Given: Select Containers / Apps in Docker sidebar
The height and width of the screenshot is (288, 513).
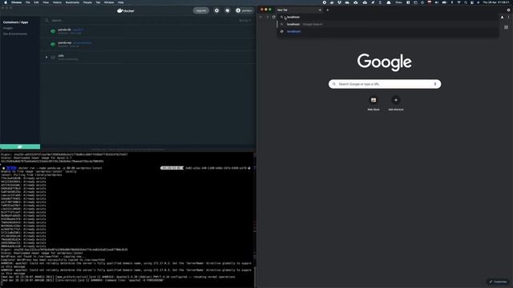Looking at the screenshot, I should 16,22.
